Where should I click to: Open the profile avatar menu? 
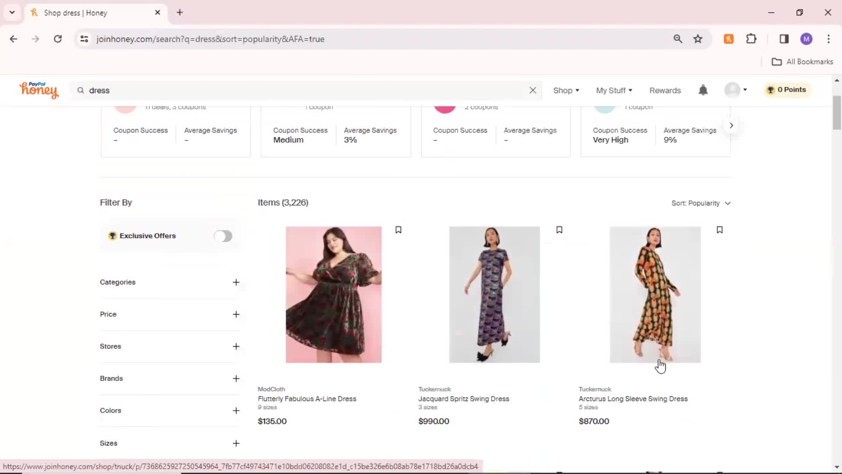point(735,90)
